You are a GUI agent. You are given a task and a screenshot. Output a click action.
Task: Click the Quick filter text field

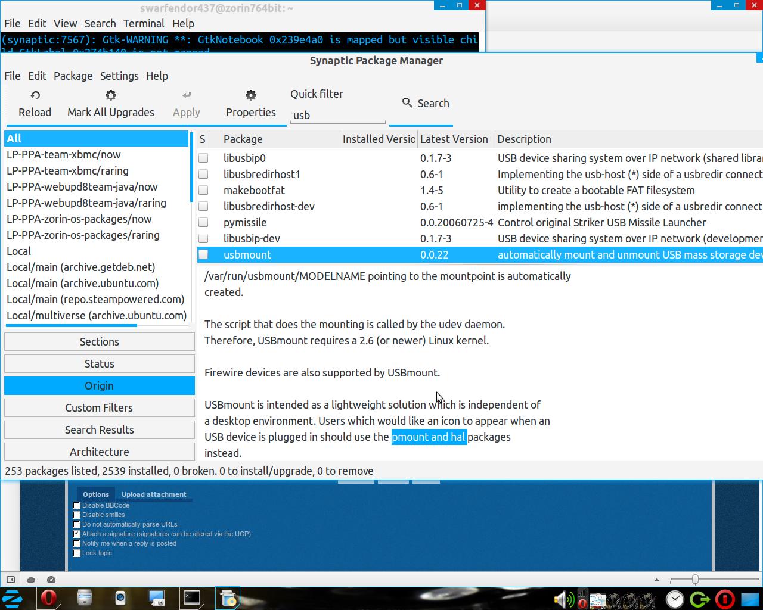338,115
